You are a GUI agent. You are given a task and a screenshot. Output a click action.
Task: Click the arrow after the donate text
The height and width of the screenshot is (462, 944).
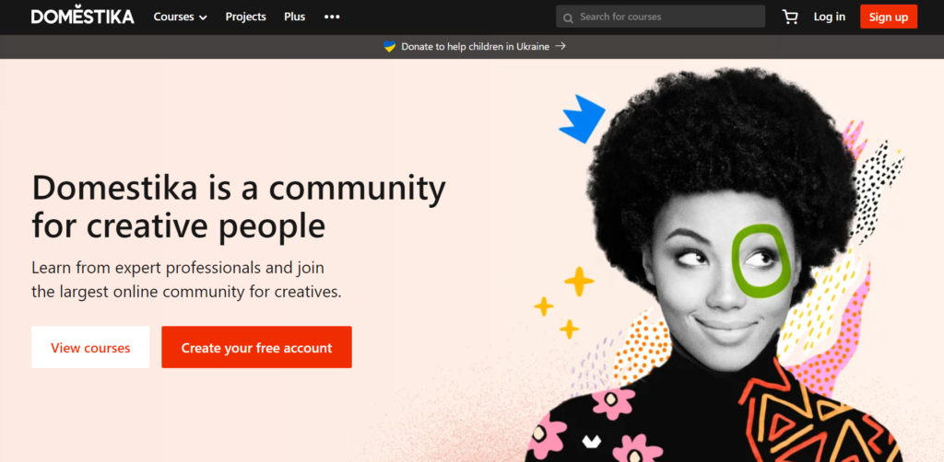[x=560, y=46]
